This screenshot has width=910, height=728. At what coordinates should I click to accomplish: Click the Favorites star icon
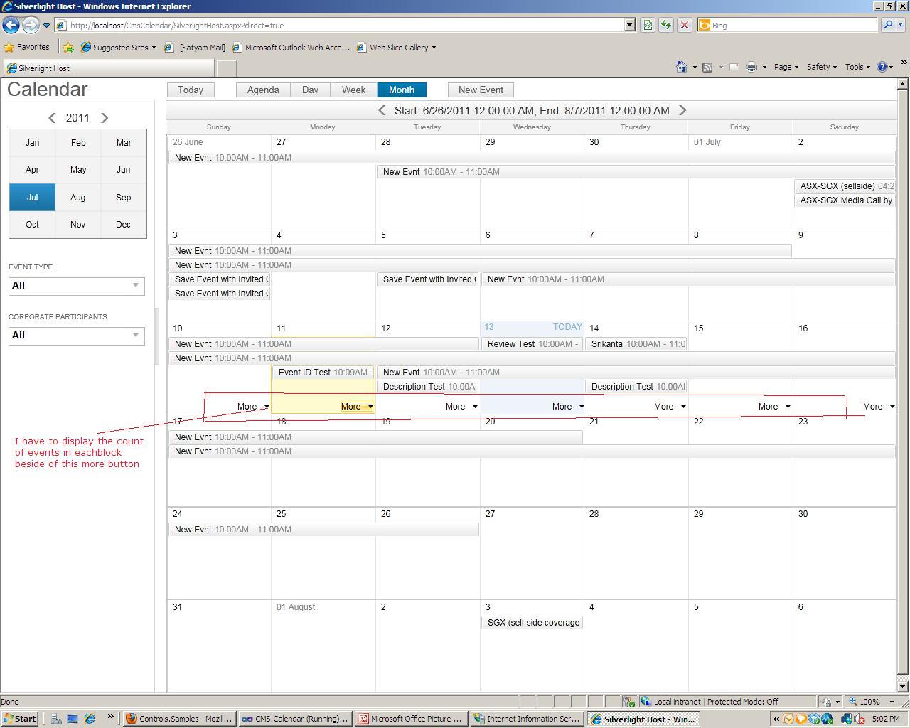pyautogui.click(x=9, y=48)
